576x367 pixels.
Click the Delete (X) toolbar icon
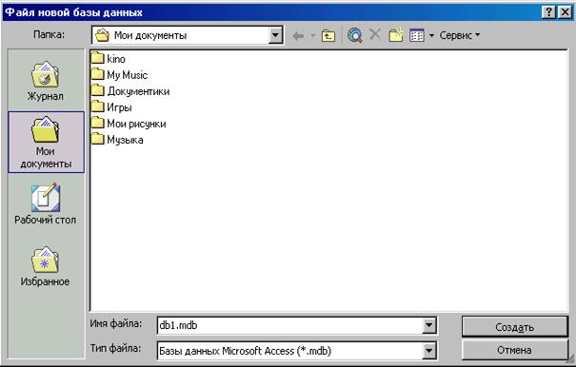pos(375,34)
